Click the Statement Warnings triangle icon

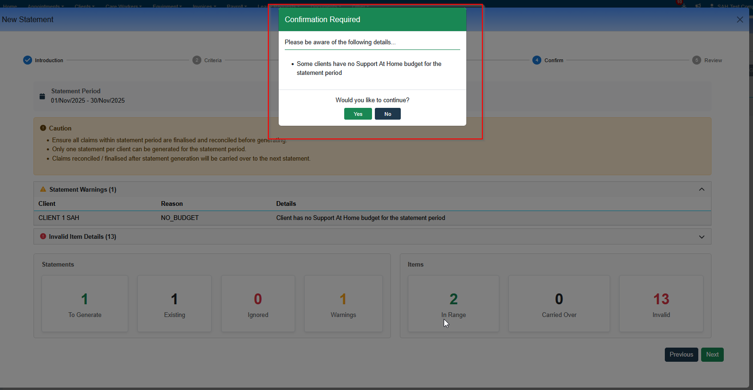point(43,189)
